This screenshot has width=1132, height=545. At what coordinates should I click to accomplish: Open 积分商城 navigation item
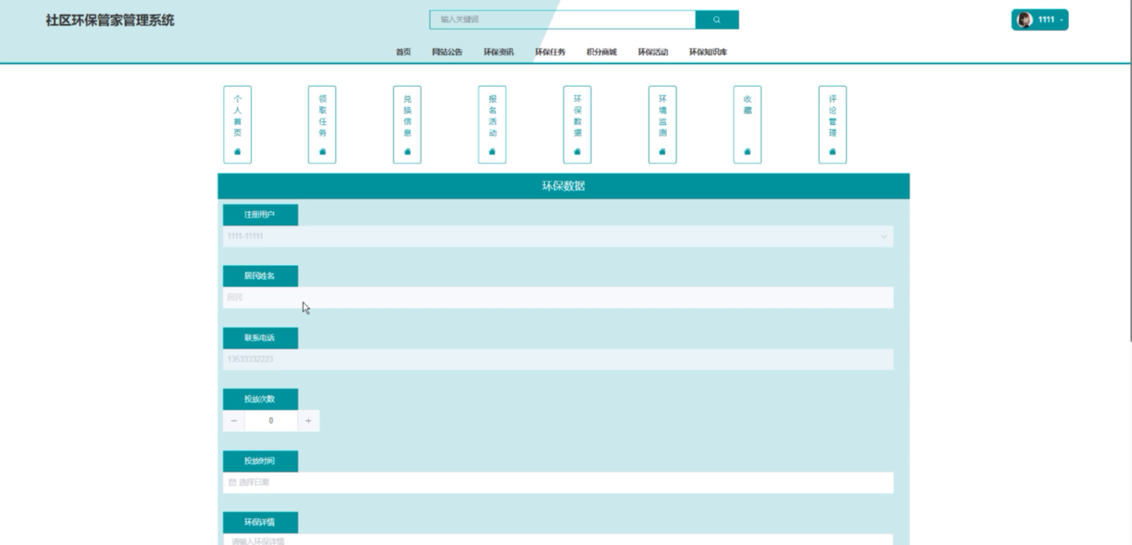click(x=601, y=52)
